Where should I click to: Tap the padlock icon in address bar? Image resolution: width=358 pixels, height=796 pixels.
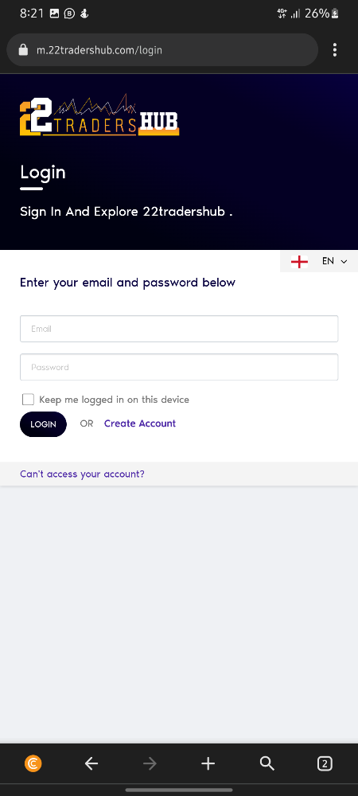click(22, 49)
